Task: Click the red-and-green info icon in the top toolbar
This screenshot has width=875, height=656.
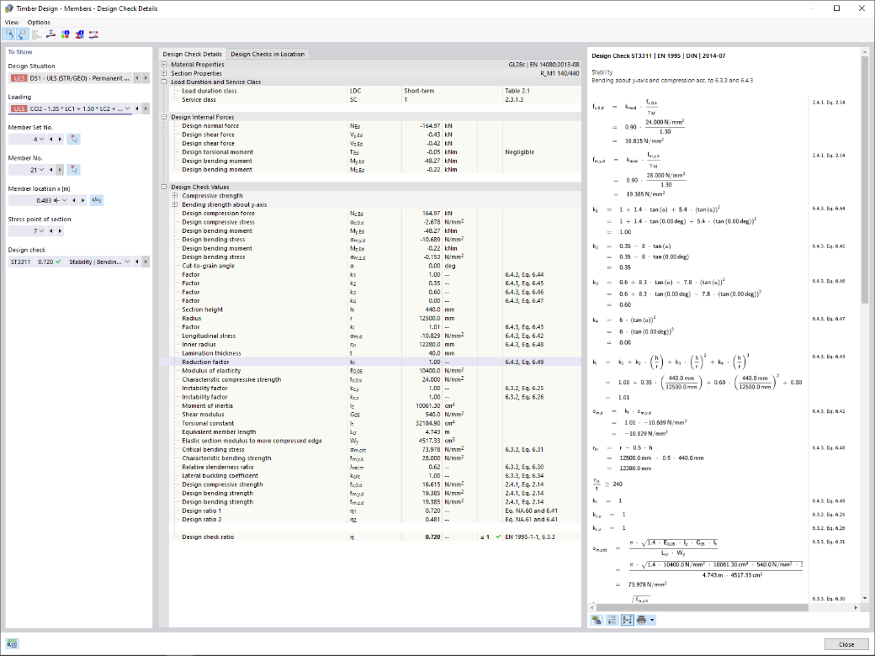Action: [x=66, y=34]
